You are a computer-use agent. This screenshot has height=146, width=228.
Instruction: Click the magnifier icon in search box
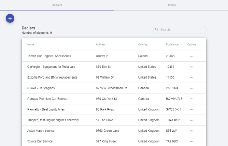pyautogui.click(x=157, y=30)
